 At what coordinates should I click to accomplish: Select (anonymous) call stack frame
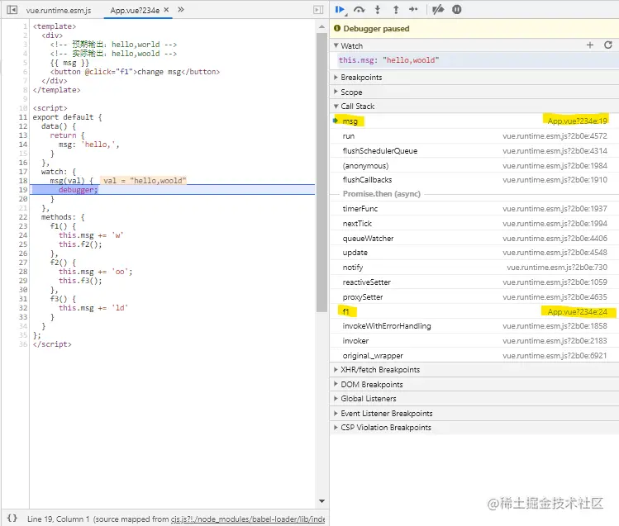coord(474,166)
